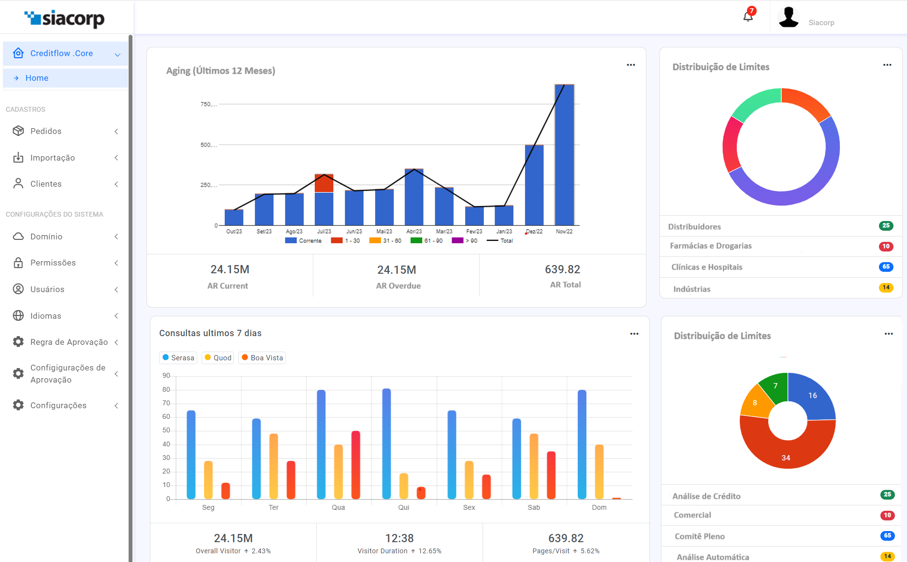The width and height of the screenshot is (907, 562).
Task: Open the notifications bell icon
Action: click(748, 17)
